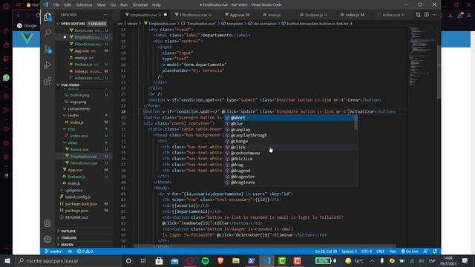The width and height of the screenshot is (475, 267).
Task: Click the Vue language mode indicator
Action: (x=393, y=251)
